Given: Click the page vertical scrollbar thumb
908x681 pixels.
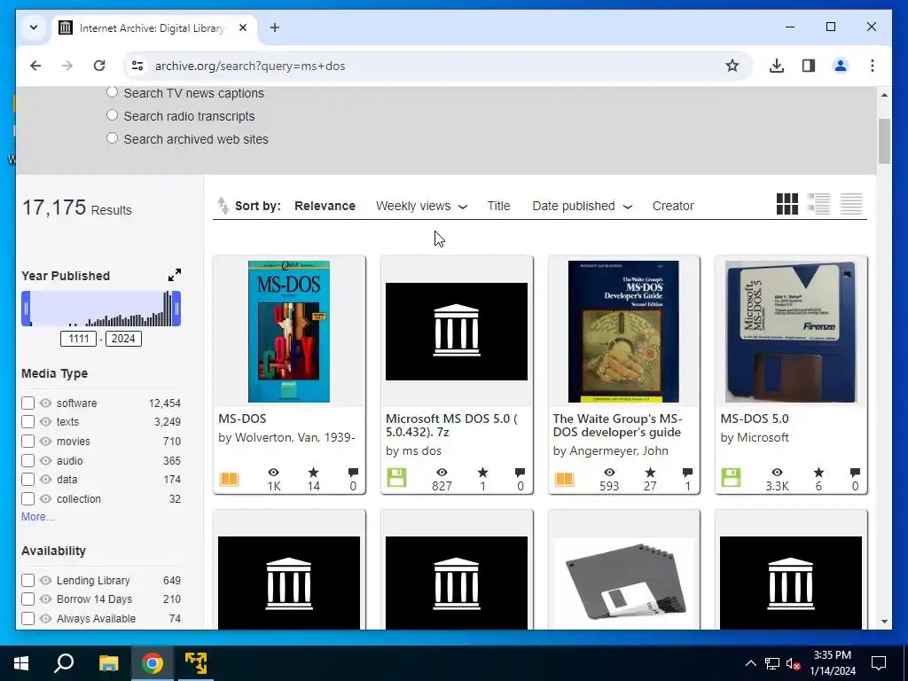Looking at the screenshot, I should (884, 141).
